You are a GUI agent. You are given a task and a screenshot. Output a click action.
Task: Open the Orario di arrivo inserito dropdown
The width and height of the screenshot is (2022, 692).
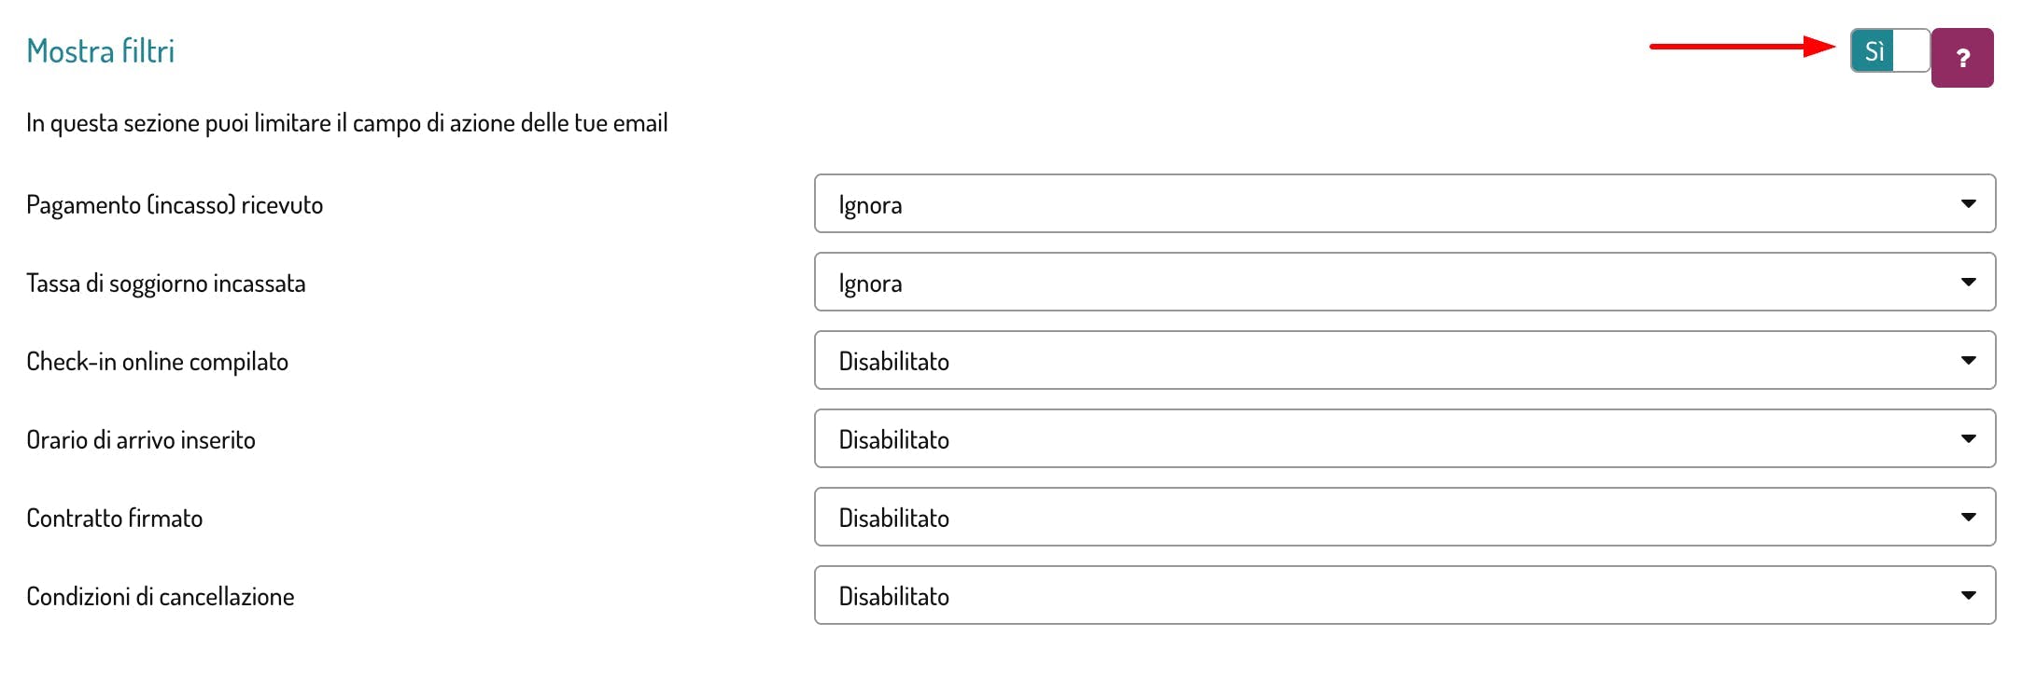coord(1404,438)
